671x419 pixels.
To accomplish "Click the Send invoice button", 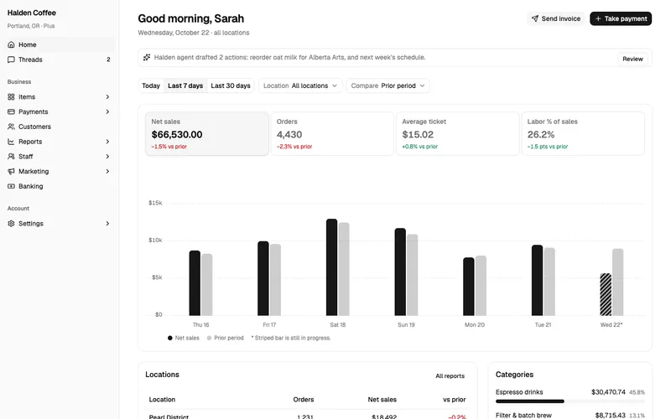I will (556, 18).
